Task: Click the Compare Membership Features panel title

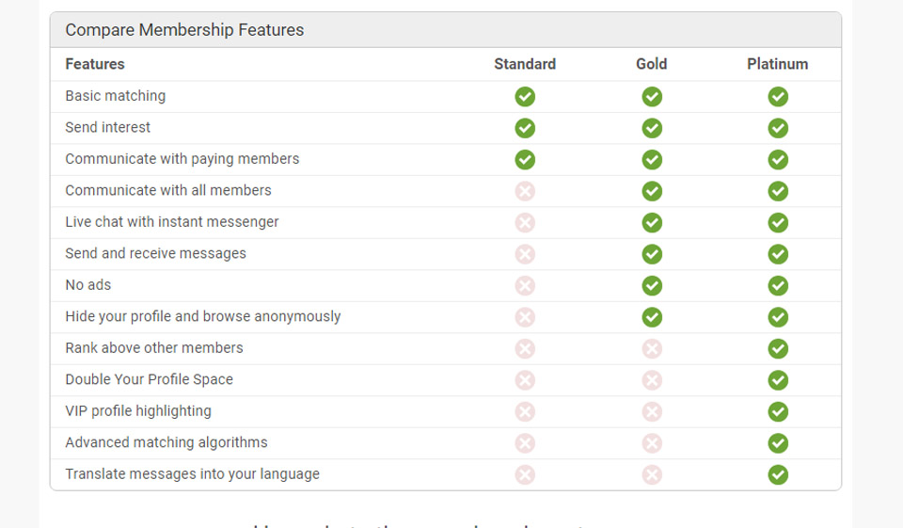Action: pyautogui.click(x=184, y=30)
